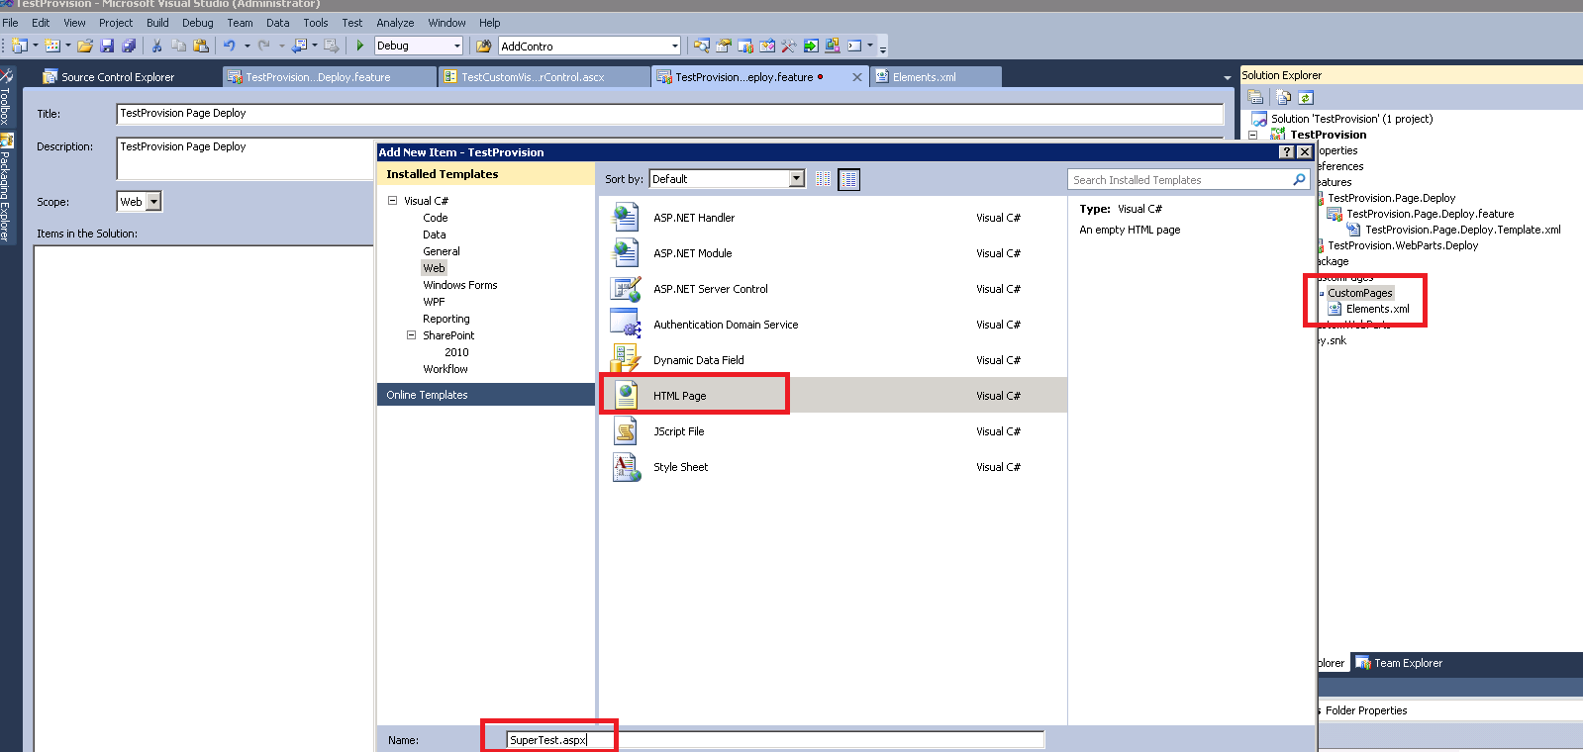1583x752 pixels.
Task: Click the Paste clipboard icon
Action: point(201,46)
